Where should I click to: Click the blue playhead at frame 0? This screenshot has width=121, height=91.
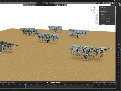tap(26, 84)
